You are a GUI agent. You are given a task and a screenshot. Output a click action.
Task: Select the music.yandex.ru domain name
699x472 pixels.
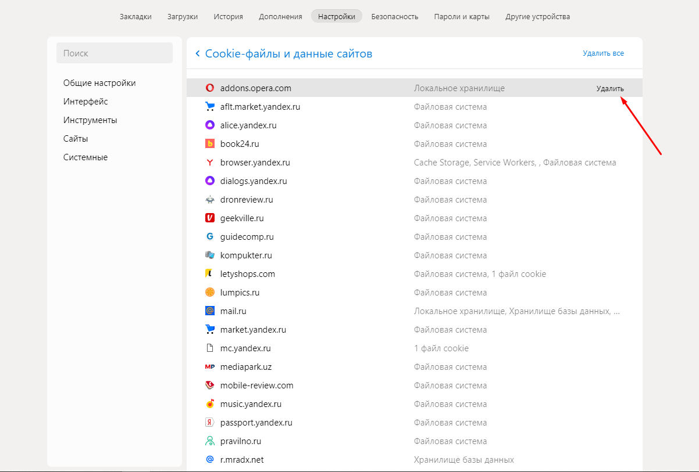tap(251, 404)
